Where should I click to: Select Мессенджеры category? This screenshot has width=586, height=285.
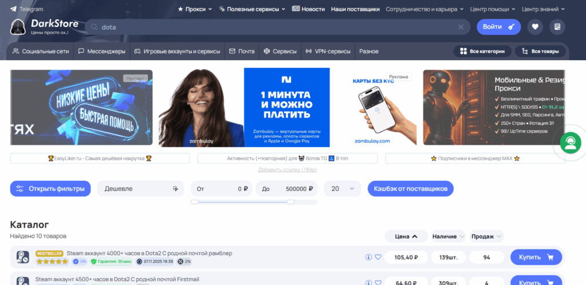pyautogui.click(x=102, y=51)
